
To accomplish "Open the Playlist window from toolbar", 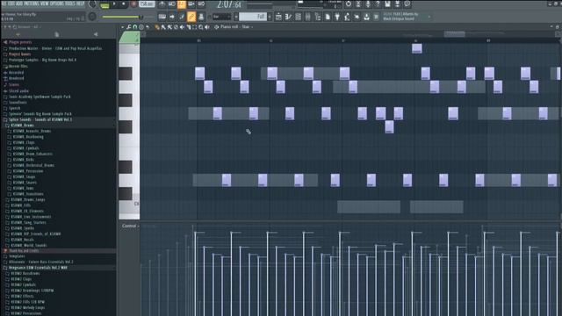I will coord(278,17).
